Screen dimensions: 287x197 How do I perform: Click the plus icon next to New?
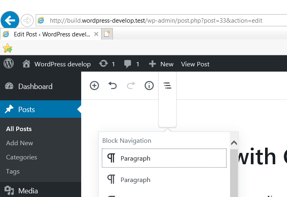click(152, 64)
